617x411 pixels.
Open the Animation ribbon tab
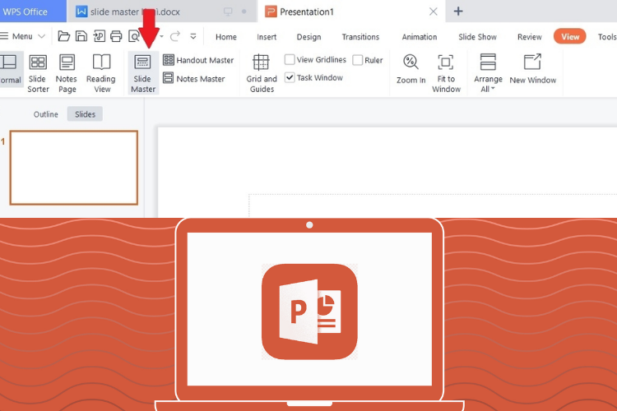[419, 37]
